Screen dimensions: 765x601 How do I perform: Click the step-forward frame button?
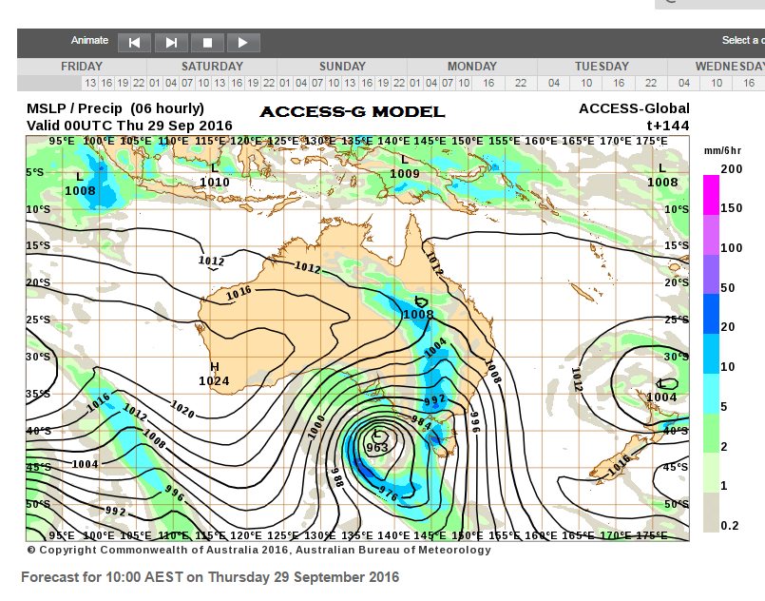[x=171, y=43]
